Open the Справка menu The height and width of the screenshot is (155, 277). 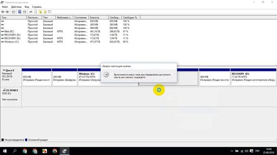37,7
